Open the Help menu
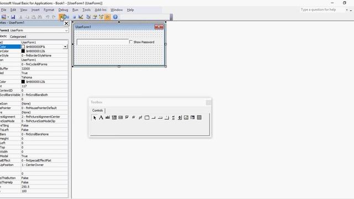 click(131, 10)
